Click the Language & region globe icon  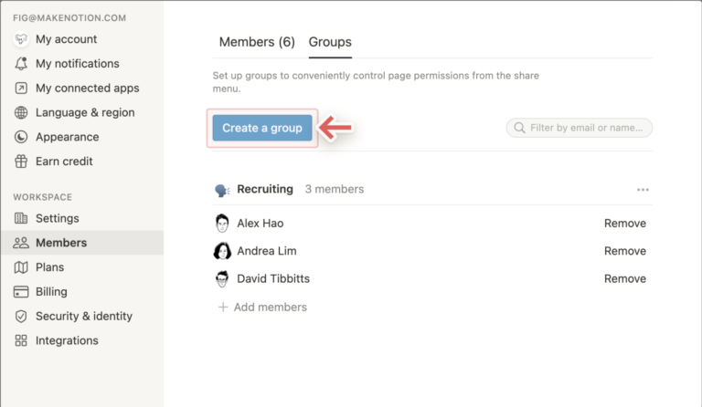coord(21,113)
